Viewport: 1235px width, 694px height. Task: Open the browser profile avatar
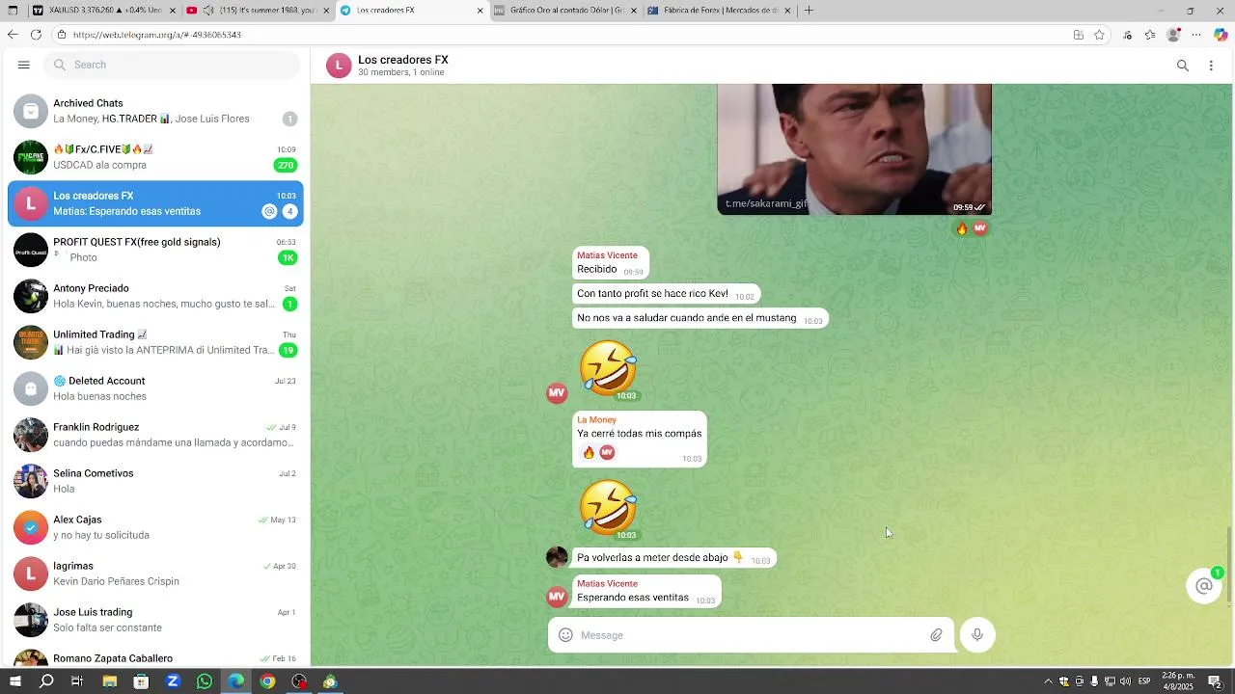[x=1173, y=35]
